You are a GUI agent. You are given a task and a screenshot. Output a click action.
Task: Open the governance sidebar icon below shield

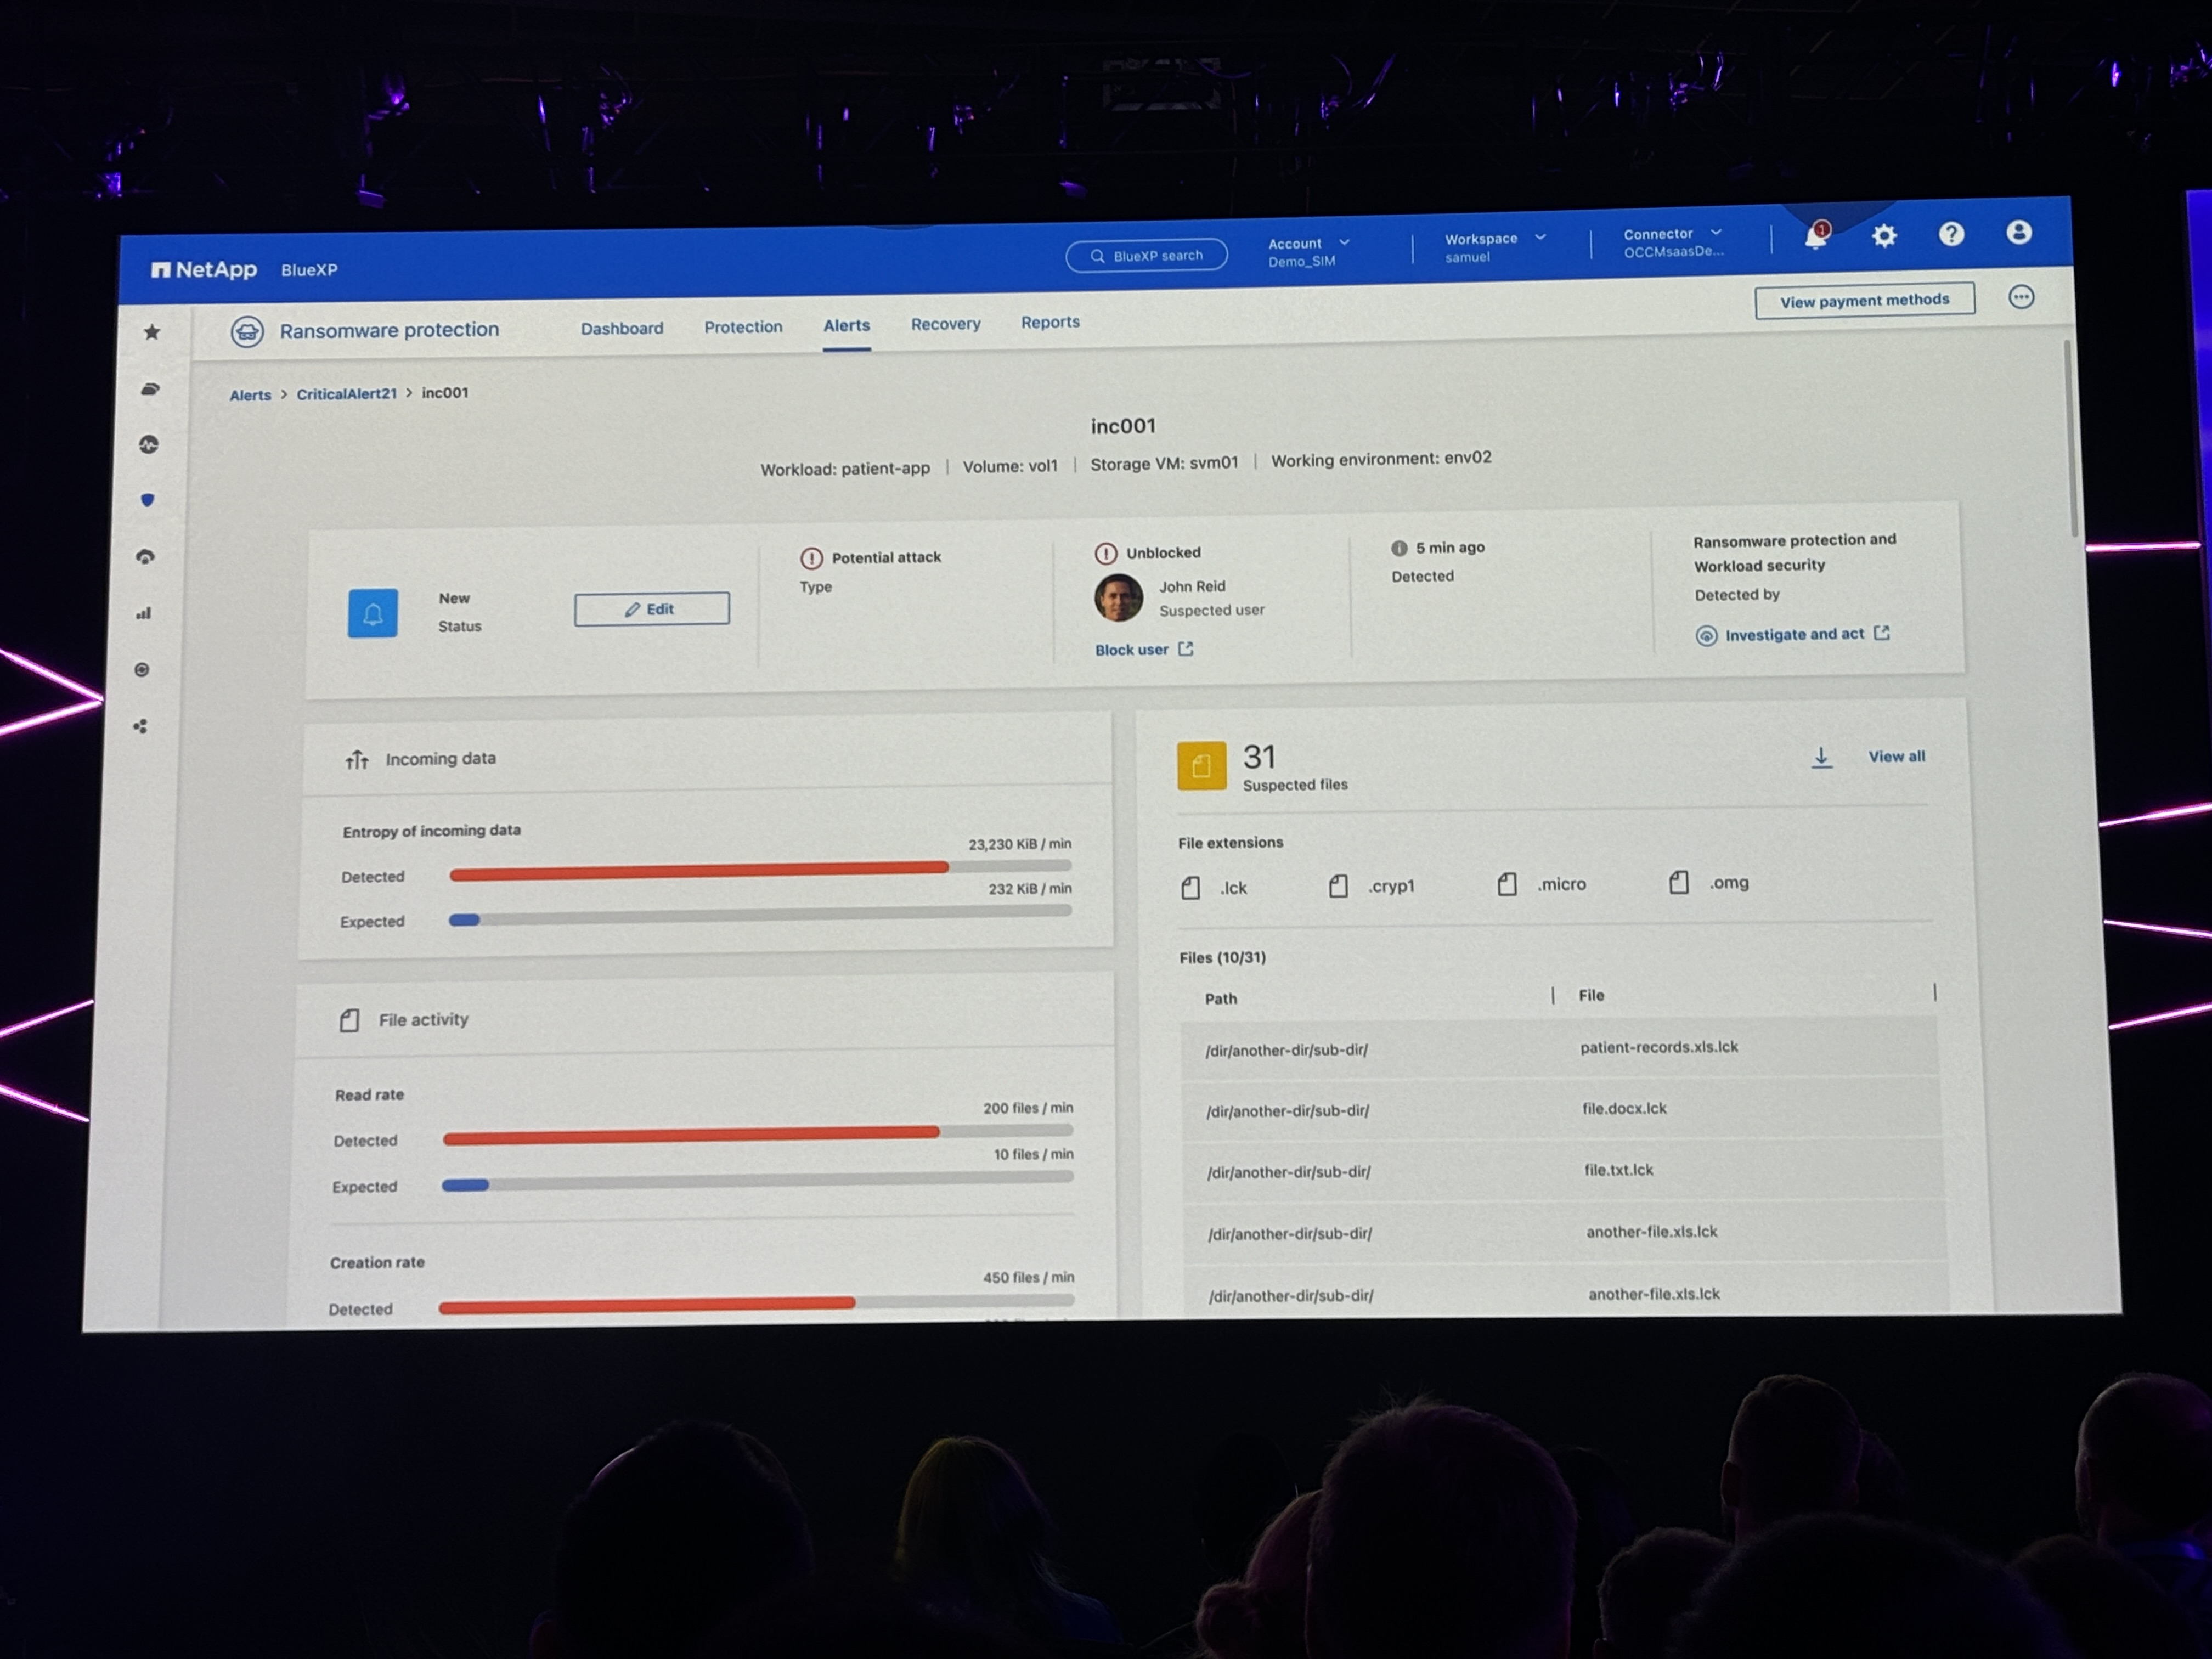click(146, 557)
